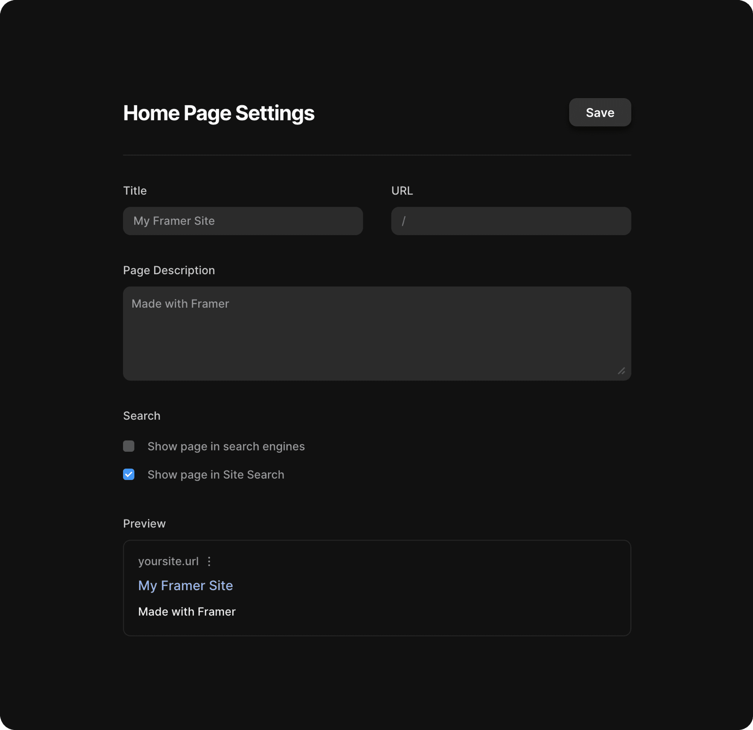Viewport: 753px width, 730px height.
Task: Click the Page Description text area
Action: pos(376,333)
